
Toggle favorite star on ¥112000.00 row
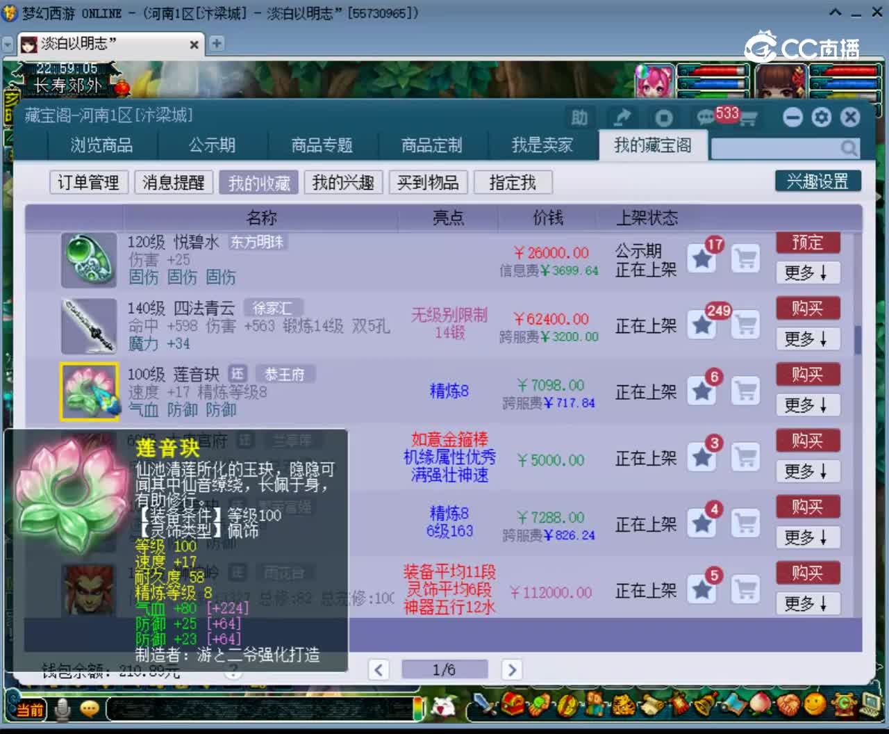click(x=702, y=590)
